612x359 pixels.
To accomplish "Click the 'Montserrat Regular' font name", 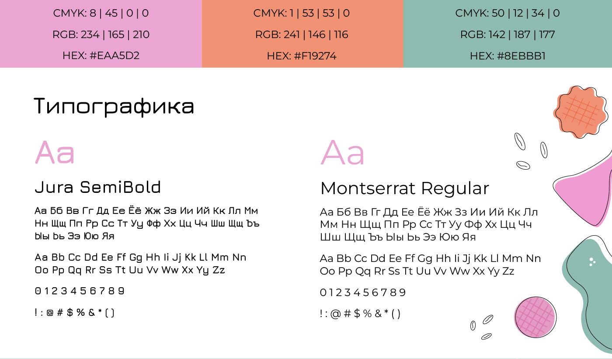I will click(x=404, y=188).
